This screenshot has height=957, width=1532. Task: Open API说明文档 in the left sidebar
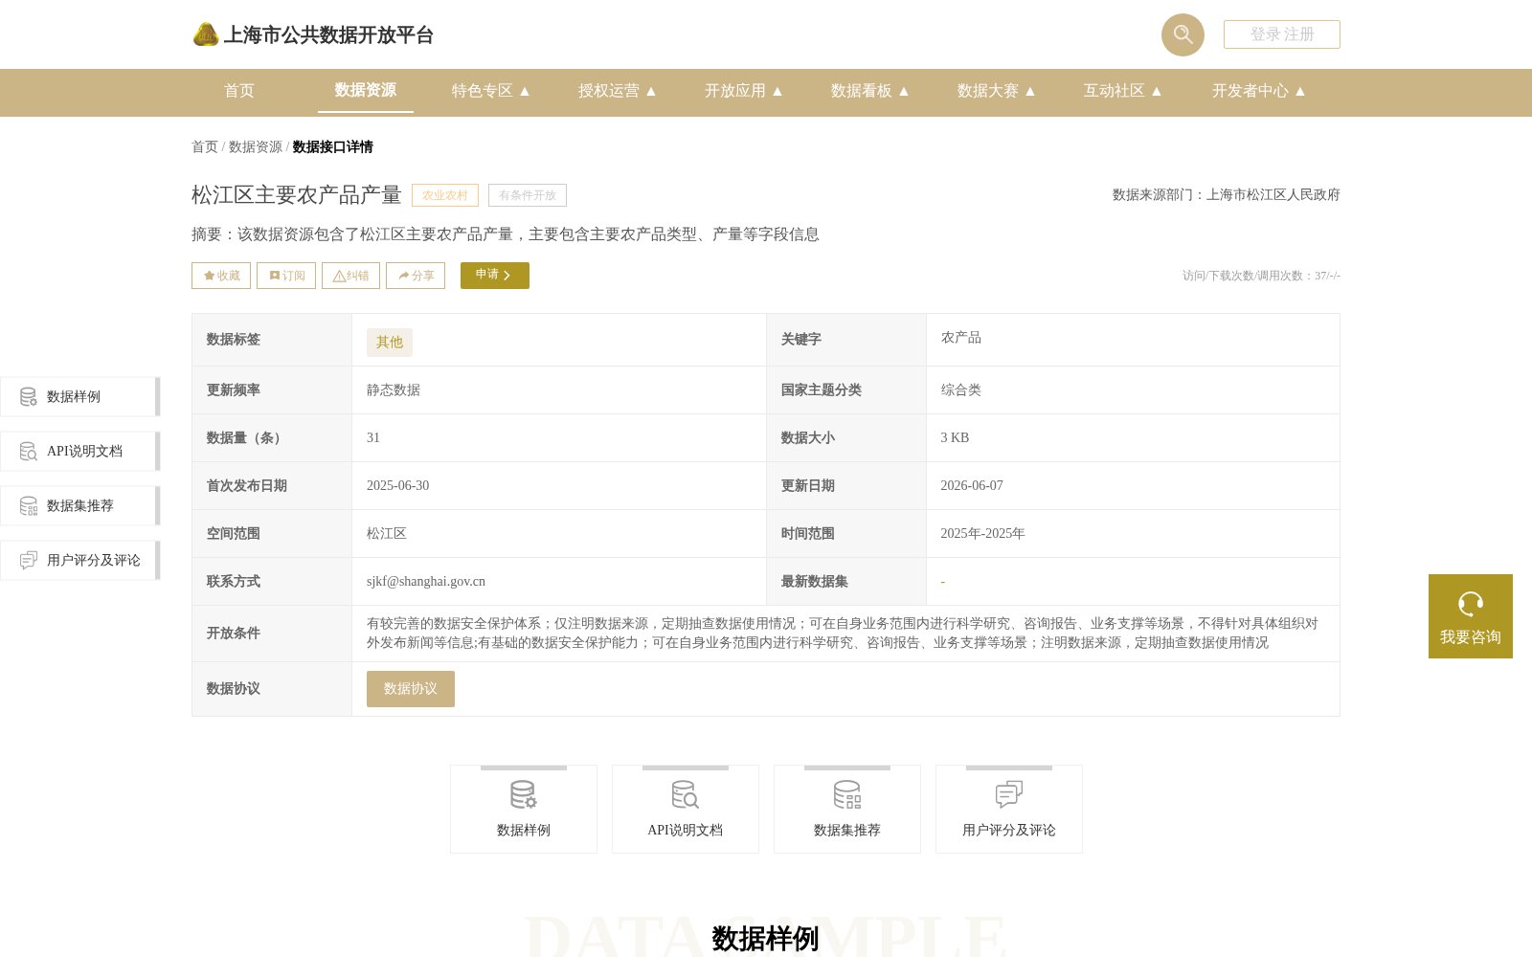(80, 452)
